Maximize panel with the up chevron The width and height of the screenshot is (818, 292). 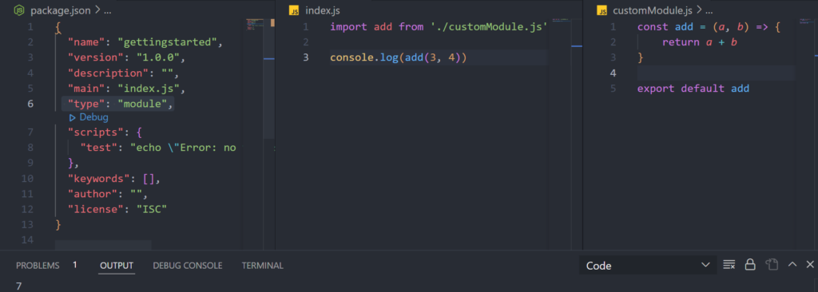792,265
